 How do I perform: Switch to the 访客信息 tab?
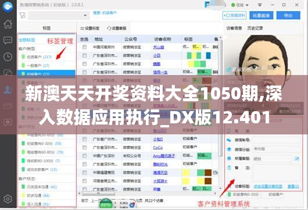[234, 29]
